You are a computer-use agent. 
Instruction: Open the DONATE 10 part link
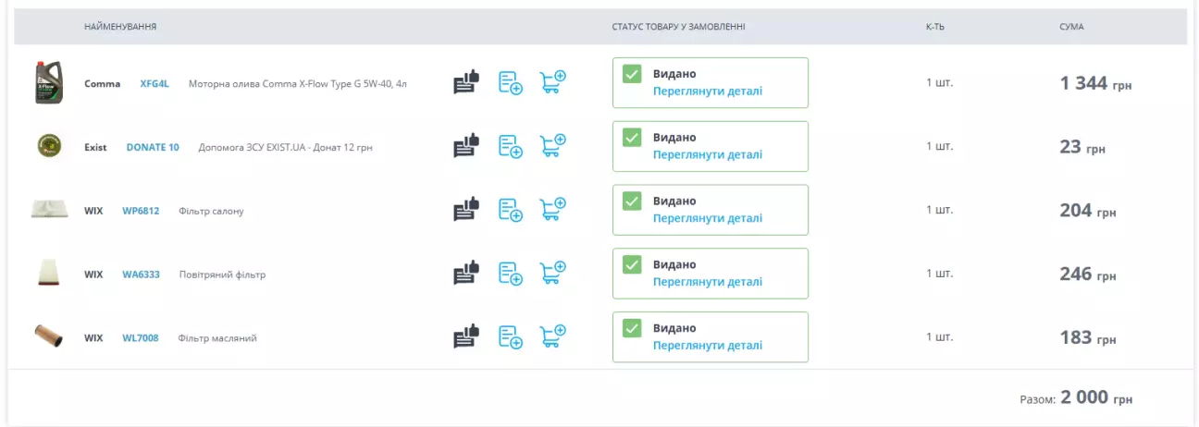[153, 147]
